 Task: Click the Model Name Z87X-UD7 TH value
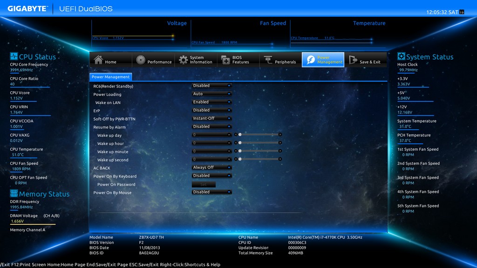click(151, 237)
